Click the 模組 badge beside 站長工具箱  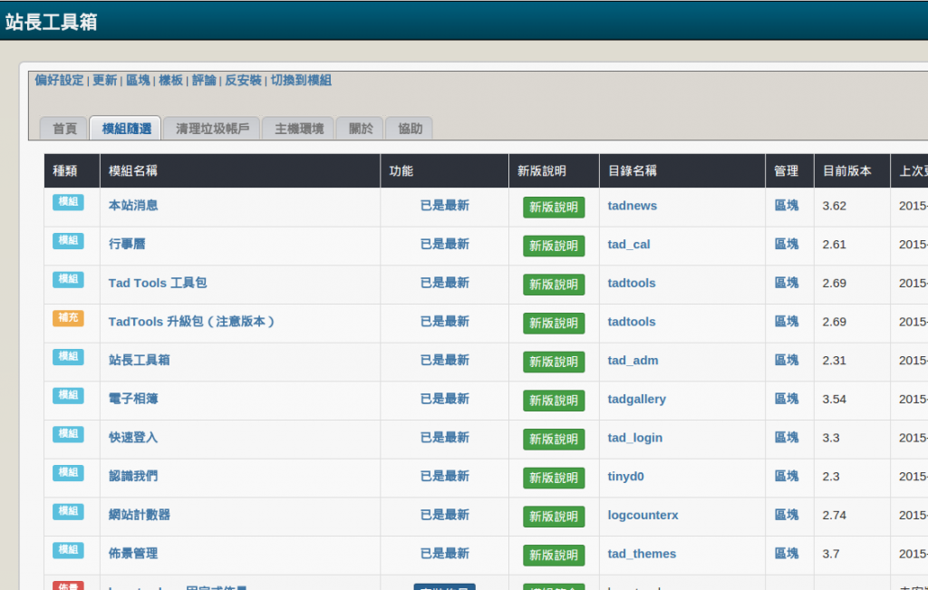(68, 357)
